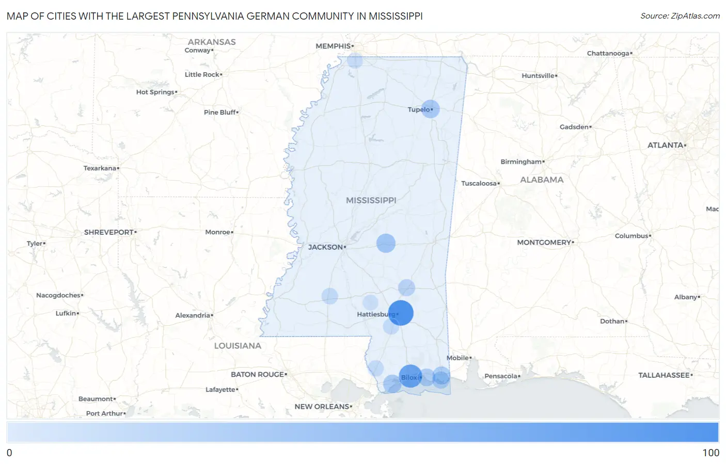Click the TALLAHASSEE city label
Screen dimensions: 726x464
click(x=664, y=375)
